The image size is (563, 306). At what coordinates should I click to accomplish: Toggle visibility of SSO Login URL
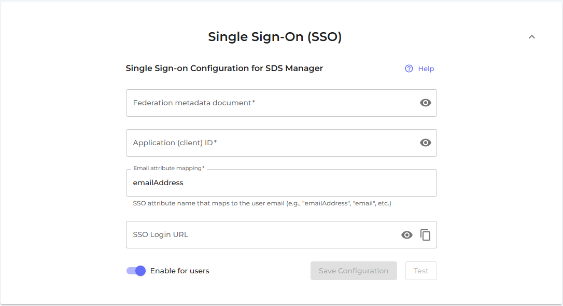407,235
